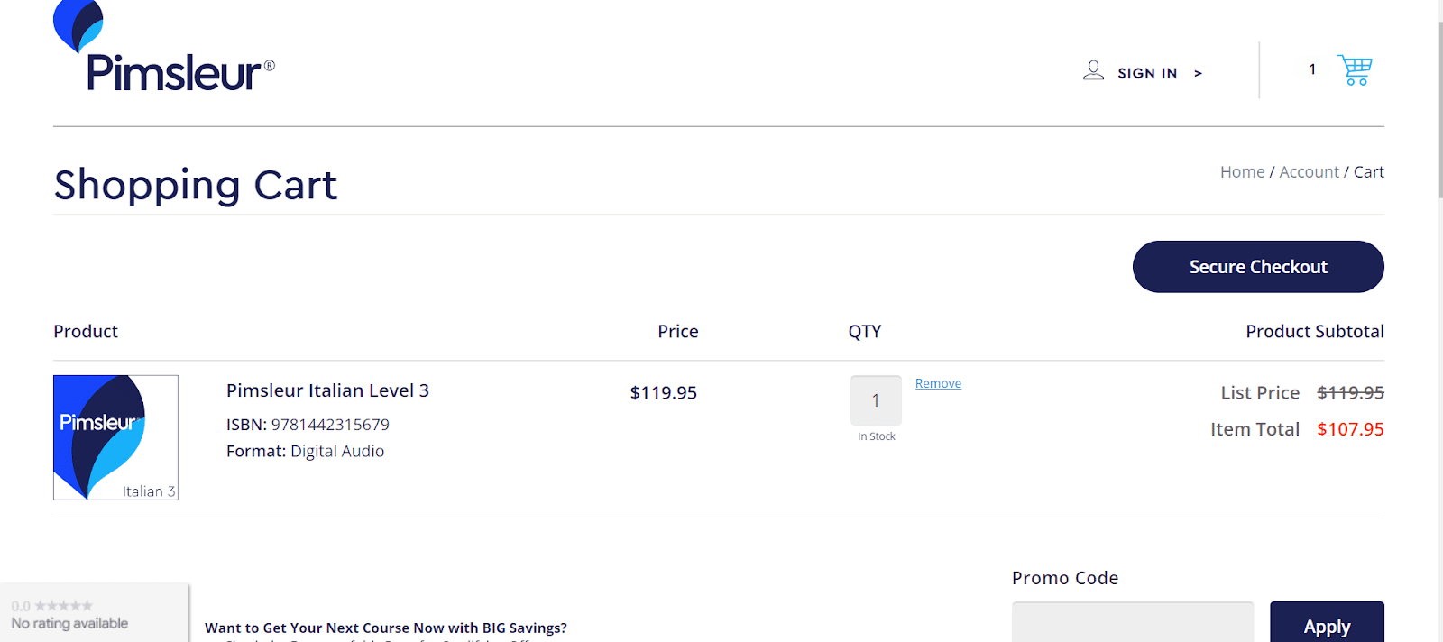
Task: Click the Pimsleur Italian 3 product artwork
Action: point(115,437)
